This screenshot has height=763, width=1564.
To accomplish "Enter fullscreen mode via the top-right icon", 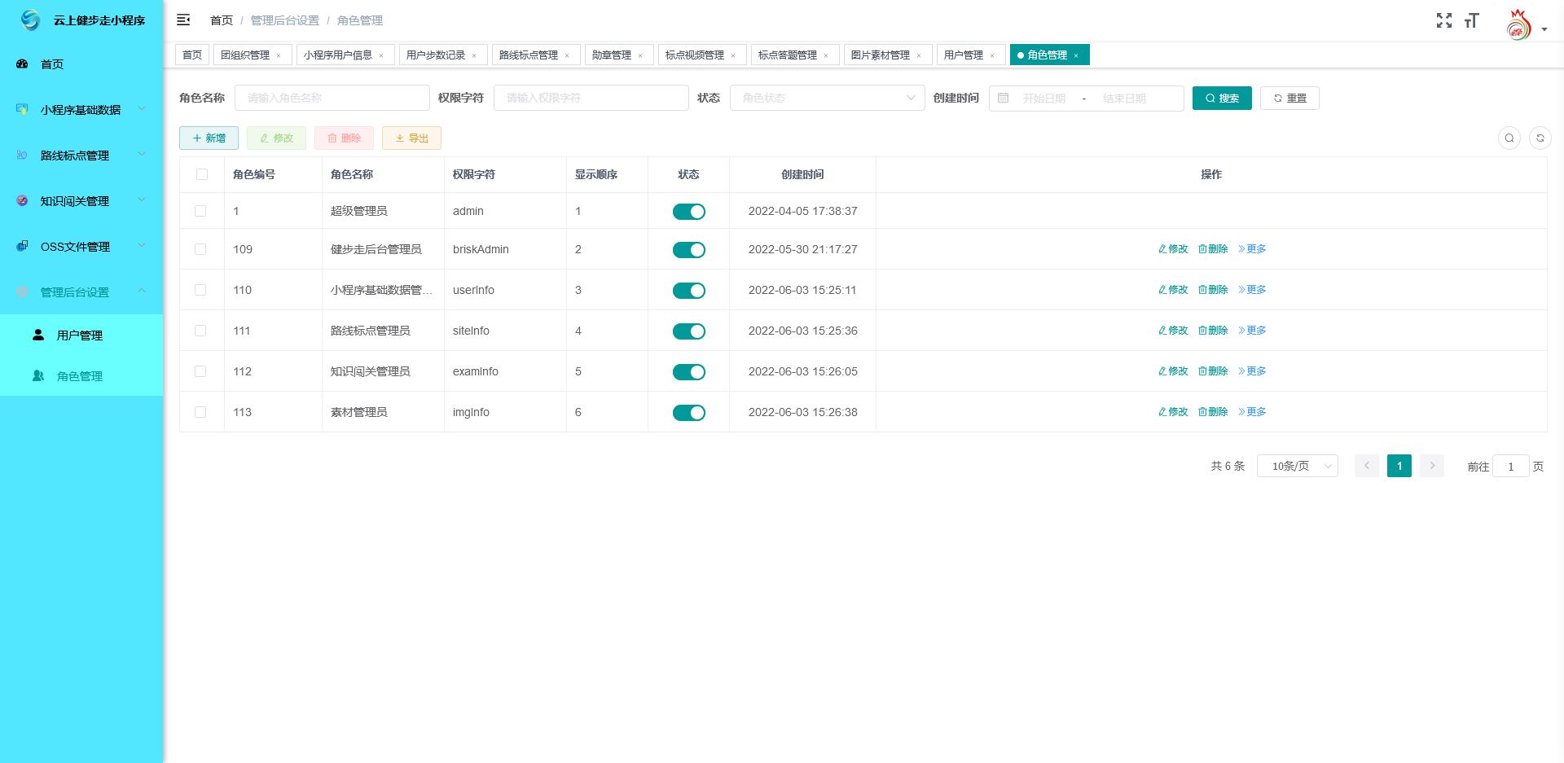I will point(1443,20).
